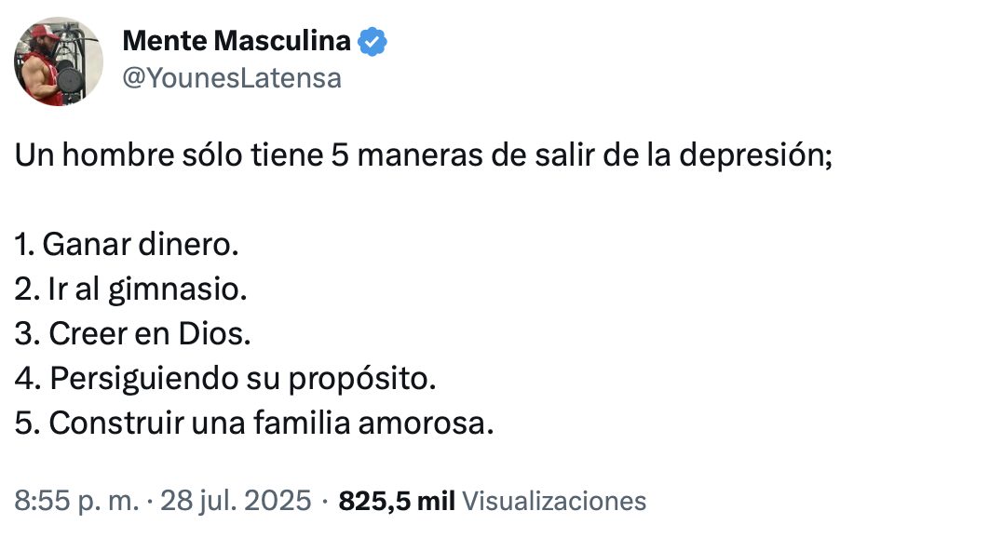Select the line '2. Ir al gimnasio.'
The height and width of the screenshot is (538, 989).
coord(130,289)
